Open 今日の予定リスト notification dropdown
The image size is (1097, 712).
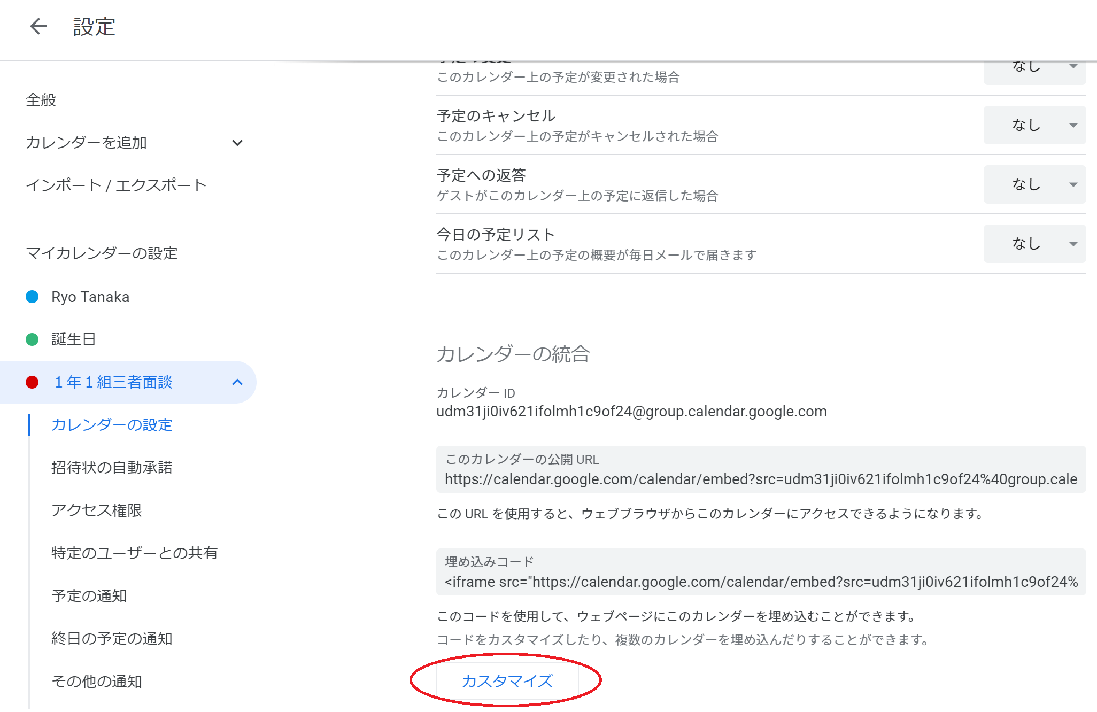1034,244
